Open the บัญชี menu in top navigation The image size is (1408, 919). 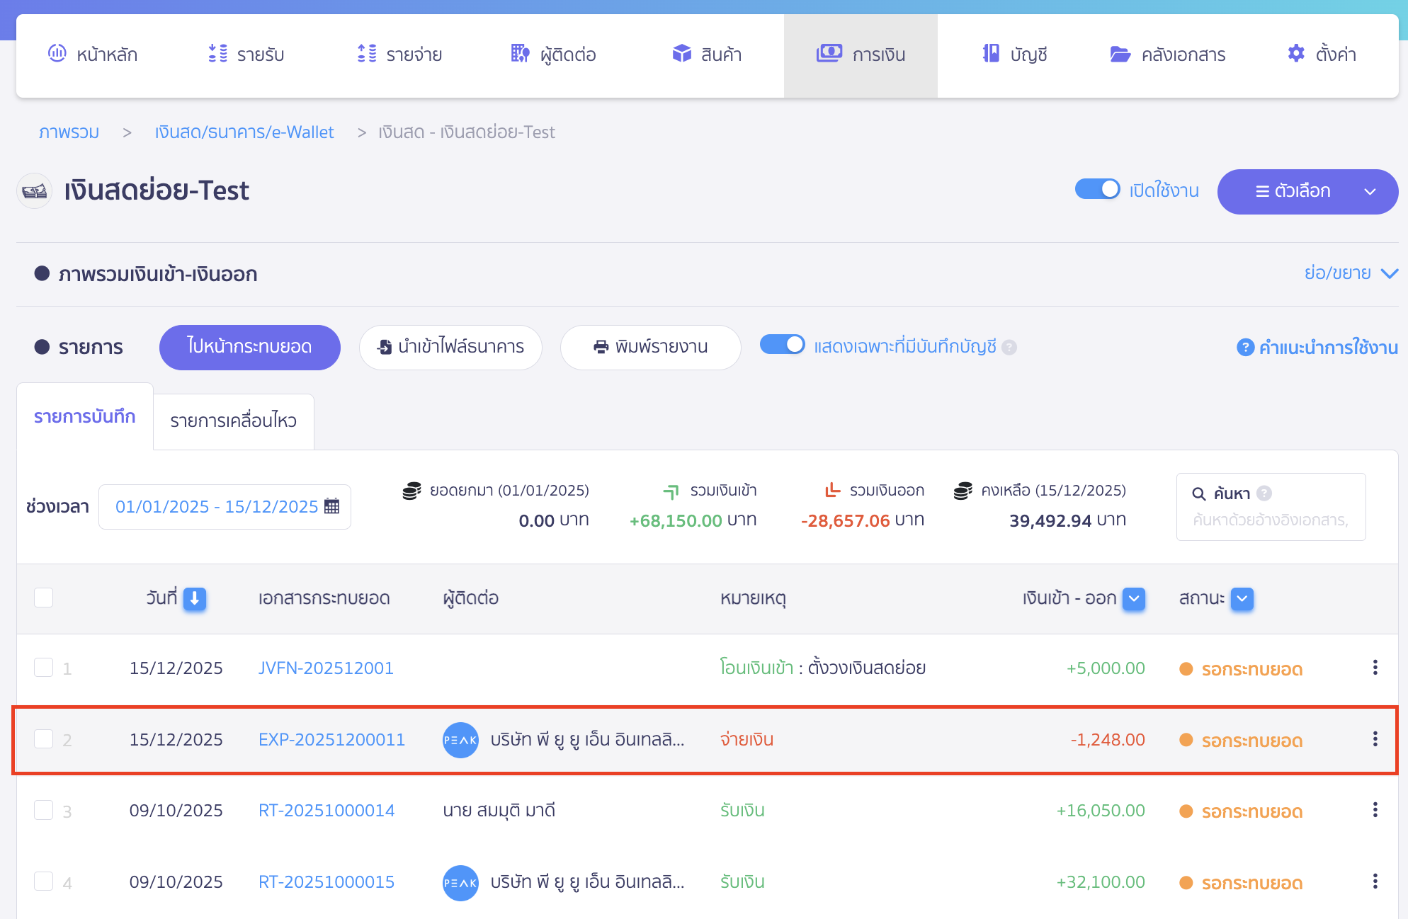tap(1014, 55)
